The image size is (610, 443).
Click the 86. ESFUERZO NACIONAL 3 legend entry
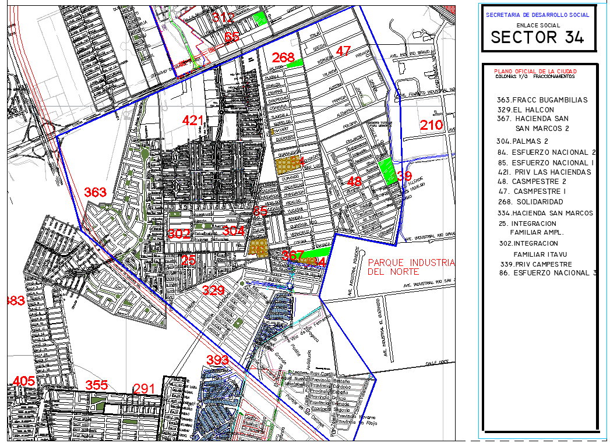click(546, 273)
